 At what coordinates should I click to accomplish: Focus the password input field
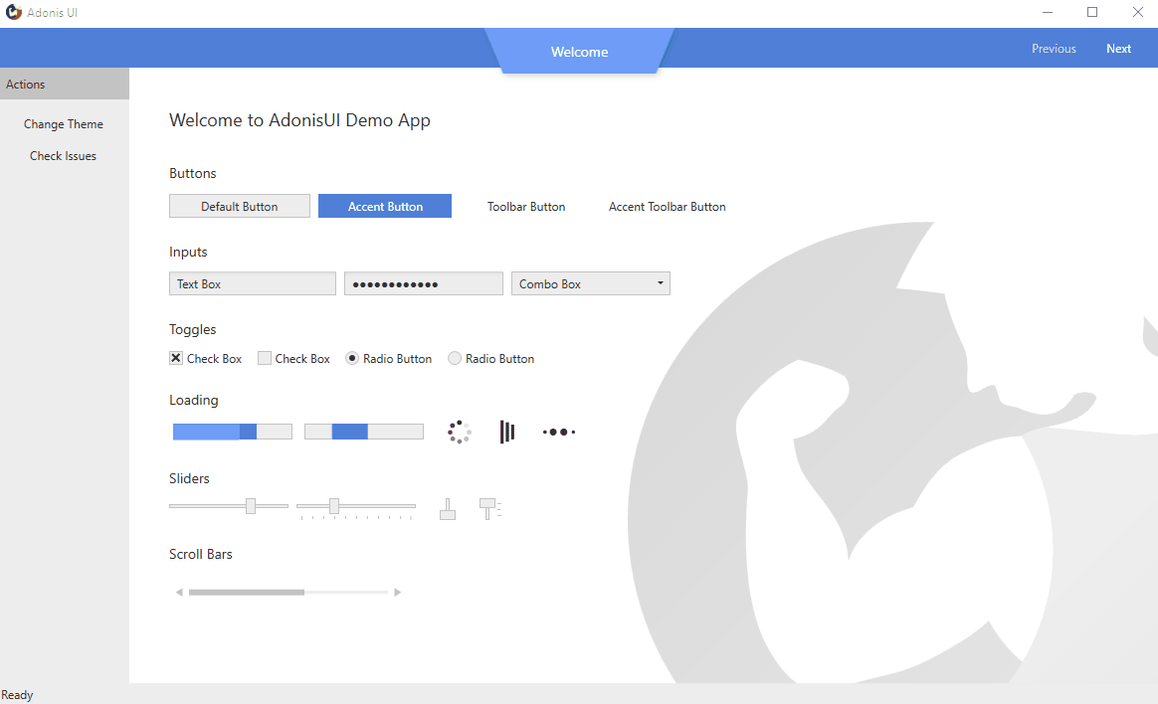(x=424, y=283)
